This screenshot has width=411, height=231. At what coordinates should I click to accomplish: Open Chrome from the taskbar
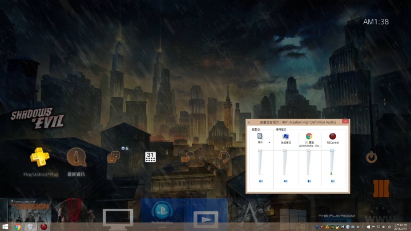[x=17, y=227]
